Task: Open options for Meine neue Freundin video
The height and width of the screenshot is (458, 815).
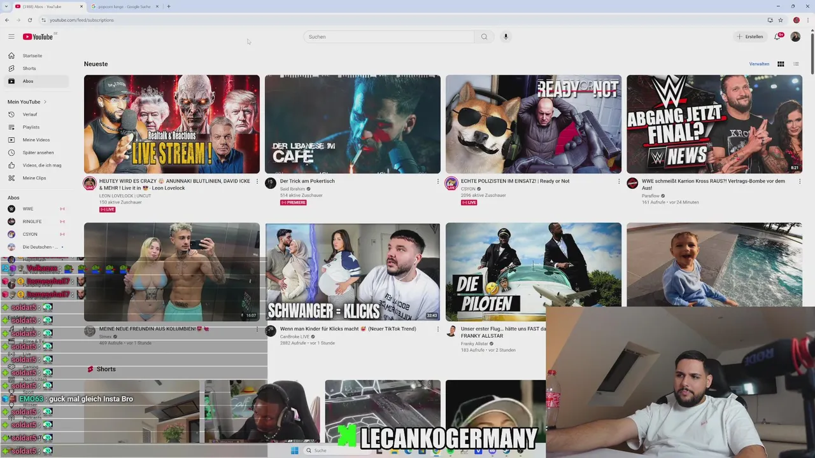Action: pos(257,329)
